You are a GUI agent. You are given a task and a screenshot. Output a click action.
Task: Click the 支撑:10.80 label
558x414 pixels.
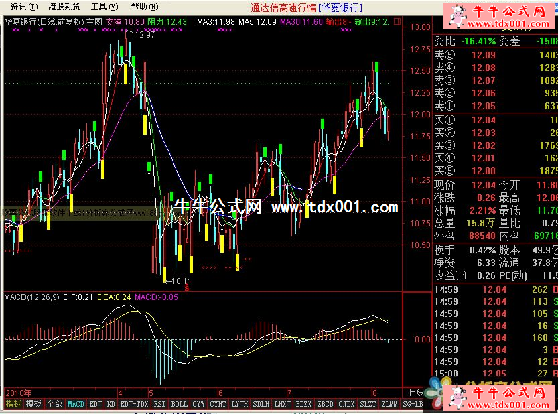(125, 21)
